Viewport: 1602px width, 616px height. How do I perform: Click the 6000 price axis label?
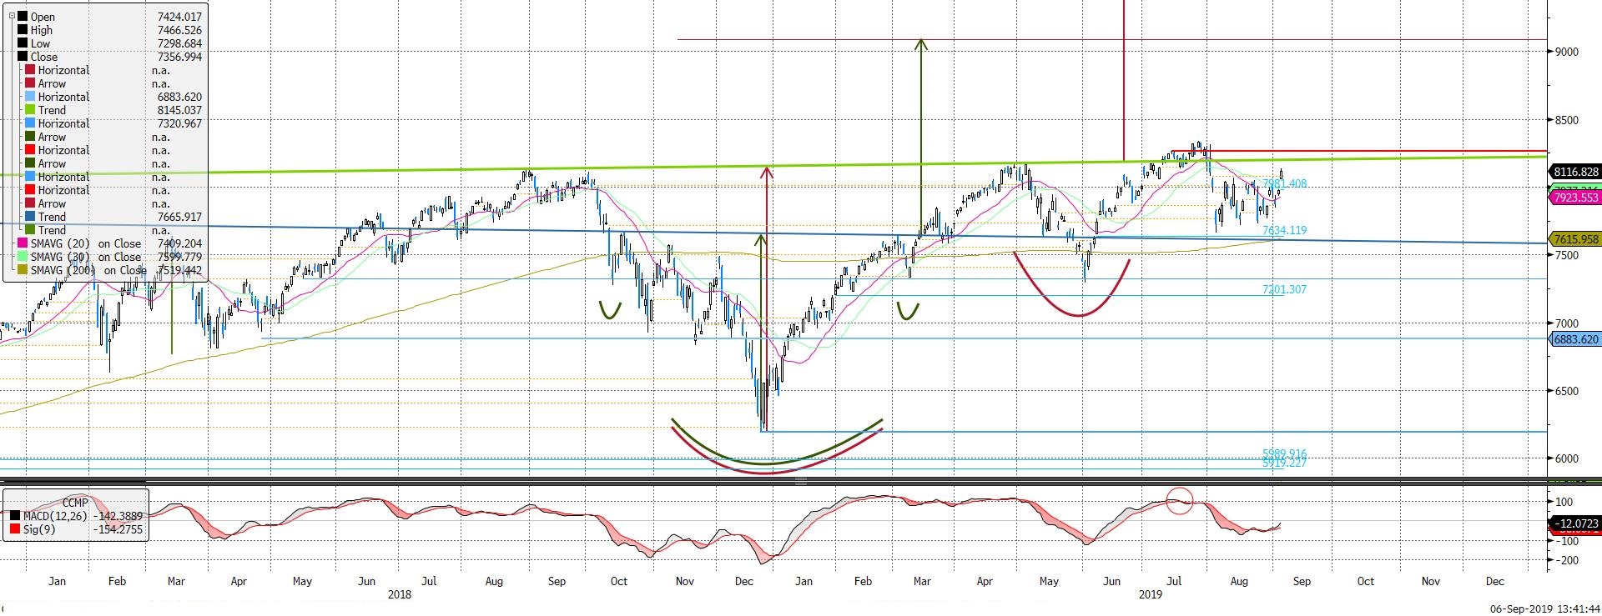pos(1566,458)
